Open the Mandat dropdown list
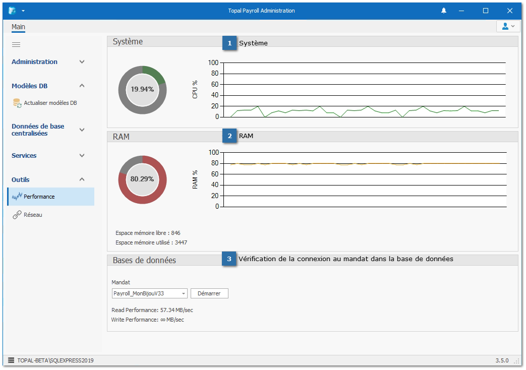This screenshot has width=526, height=370. pos(184,293)
